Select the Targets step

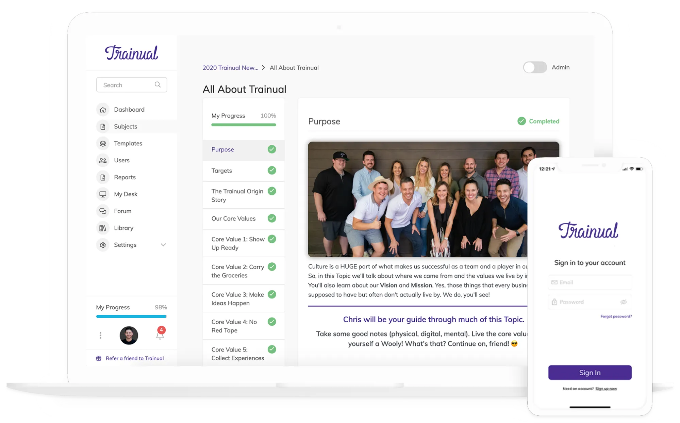pyautogui.click(x=244, y=171)
